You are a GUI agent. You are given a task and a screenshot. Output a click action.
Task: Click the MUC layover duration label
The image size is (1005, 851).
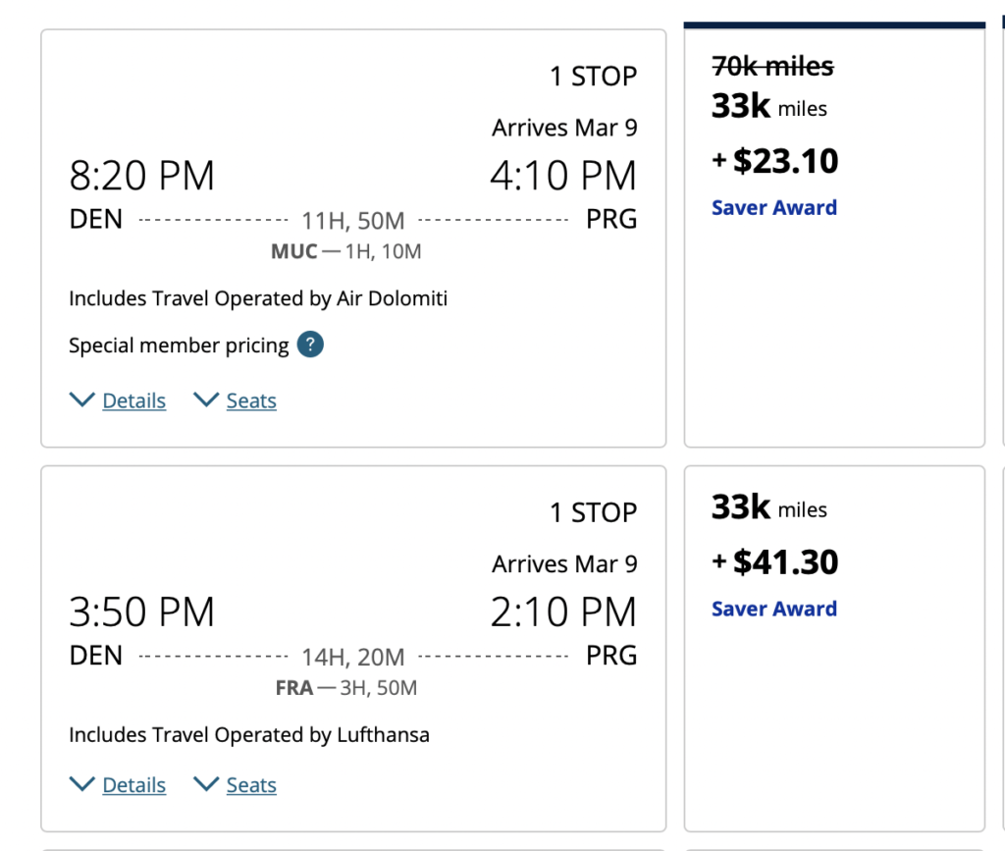tap(345, 251)
